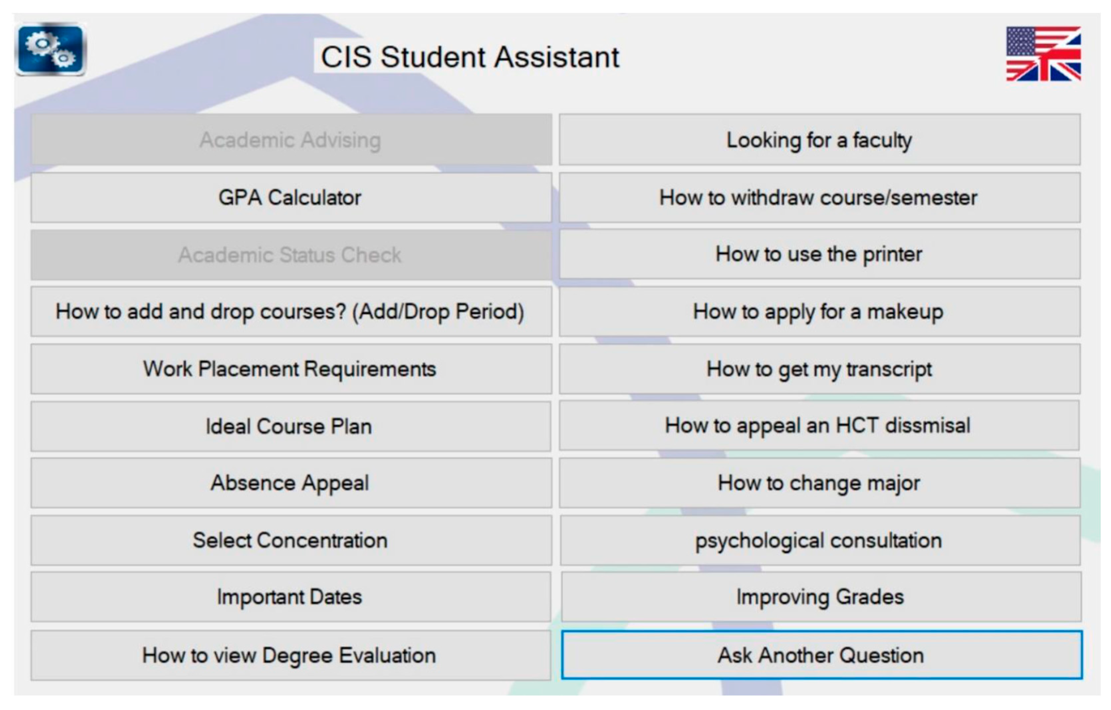This screenshot has width=1111, height=710.
Task: Click How to get my transcript
Action: coord(819,369)
